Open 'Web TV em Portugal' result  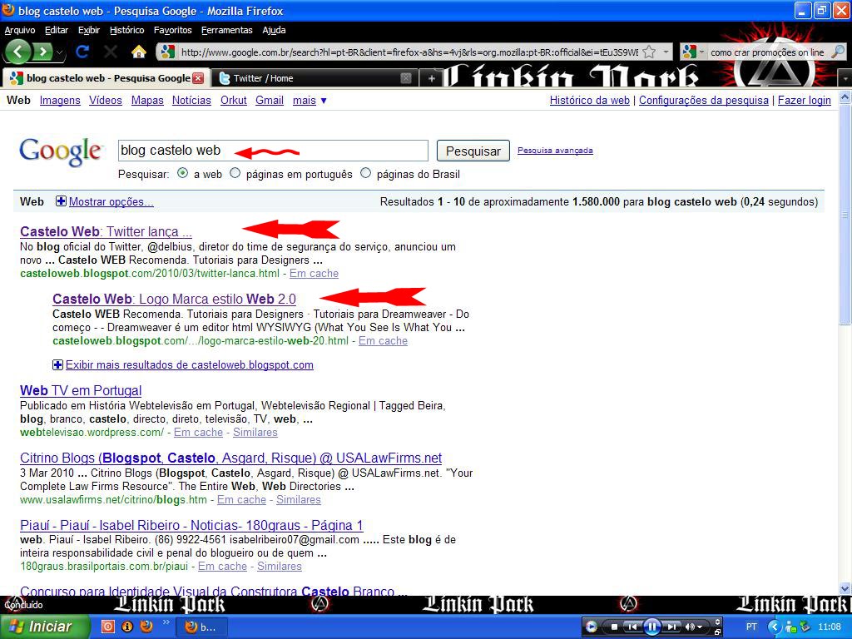81,391
